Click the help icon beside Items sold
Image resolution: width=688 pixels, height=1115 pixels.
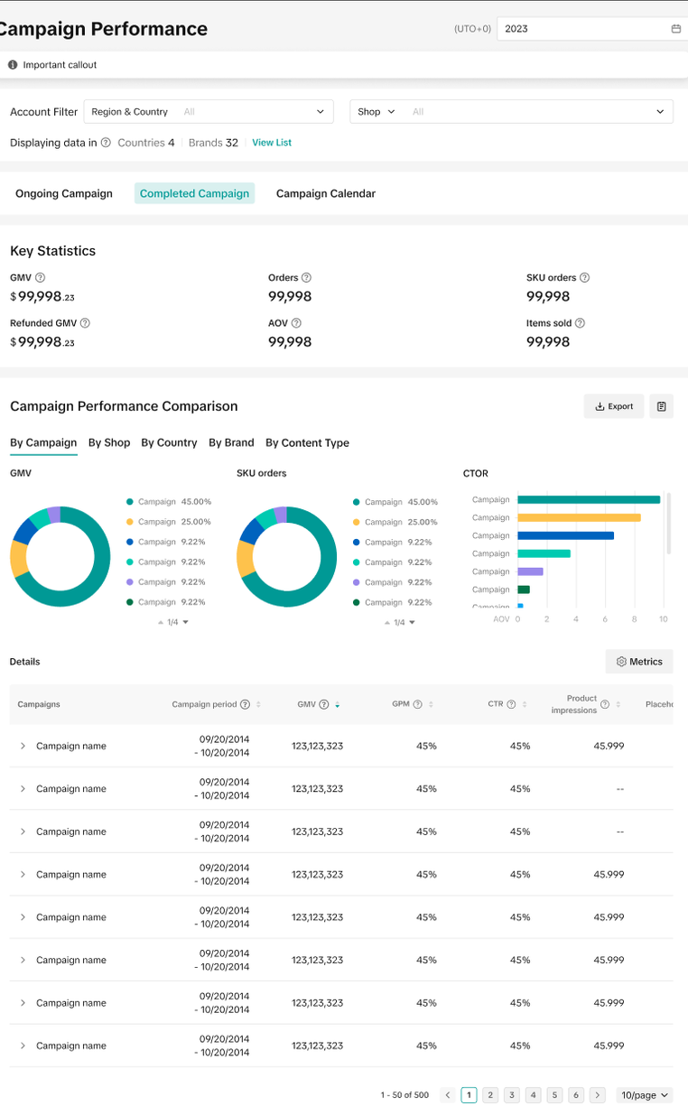tap(580, 323)
